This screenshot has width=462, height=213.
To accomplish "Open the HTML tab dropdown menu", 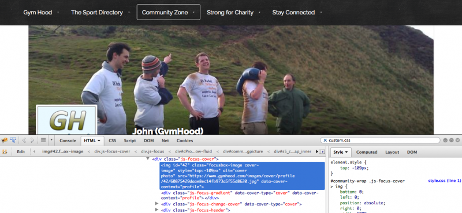I will 99,140.
